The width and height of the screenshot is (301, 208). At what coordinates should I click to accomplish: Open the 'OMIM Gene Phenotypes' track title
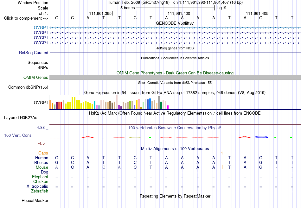click(175, 73)
